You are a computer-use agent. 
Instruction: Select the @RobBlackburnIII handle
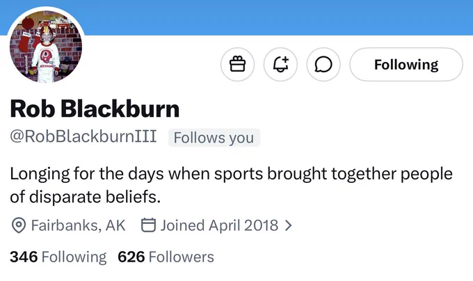click(x=83, y=136)
